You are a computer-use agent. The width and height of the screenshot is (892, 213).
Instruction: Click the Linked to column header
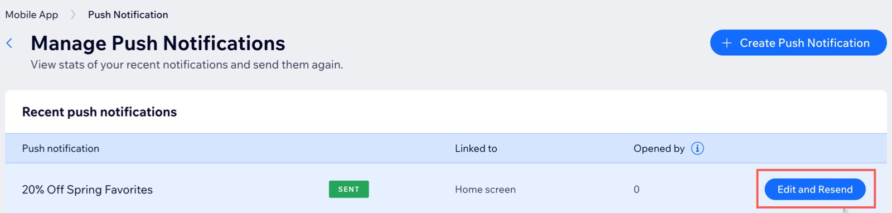coord(476,148)
